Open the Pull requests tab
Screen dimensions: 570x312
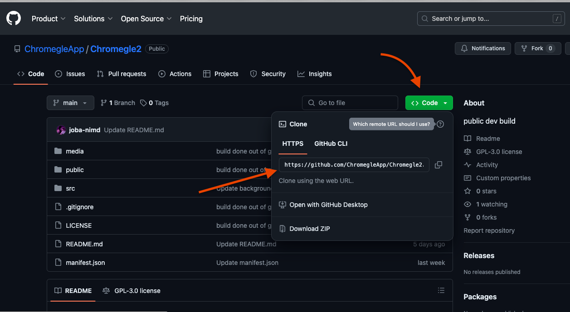(x=122, y=74)
